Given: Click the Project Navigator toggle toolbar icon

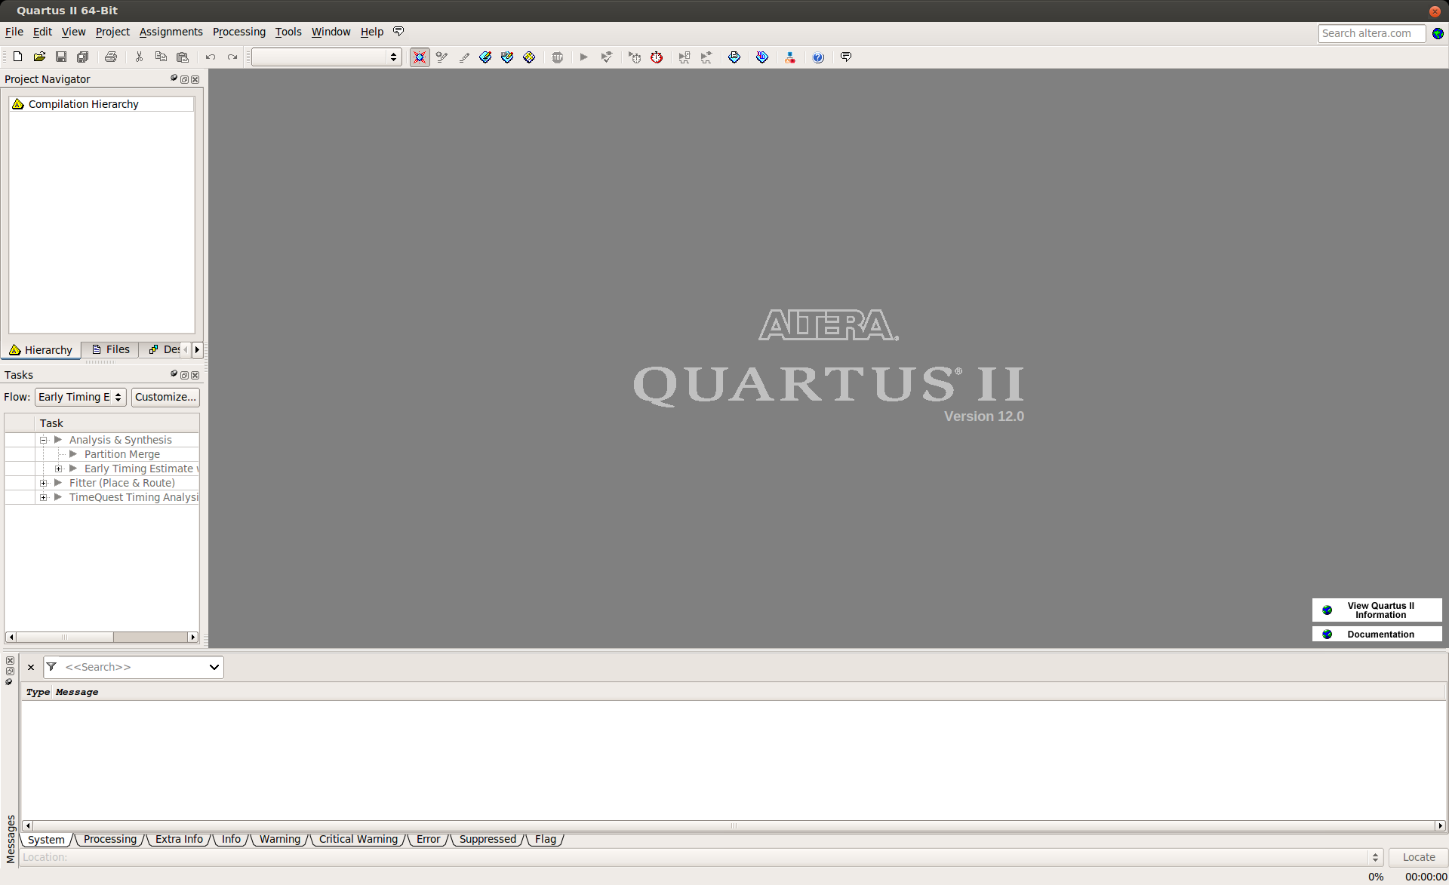Looking at the screenshot, I should 420,57.
